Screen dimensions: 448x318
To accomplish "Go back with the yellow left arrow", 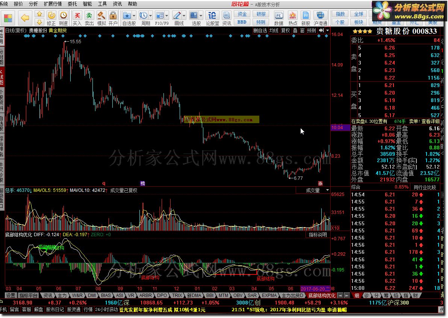I will click(24, 18).
